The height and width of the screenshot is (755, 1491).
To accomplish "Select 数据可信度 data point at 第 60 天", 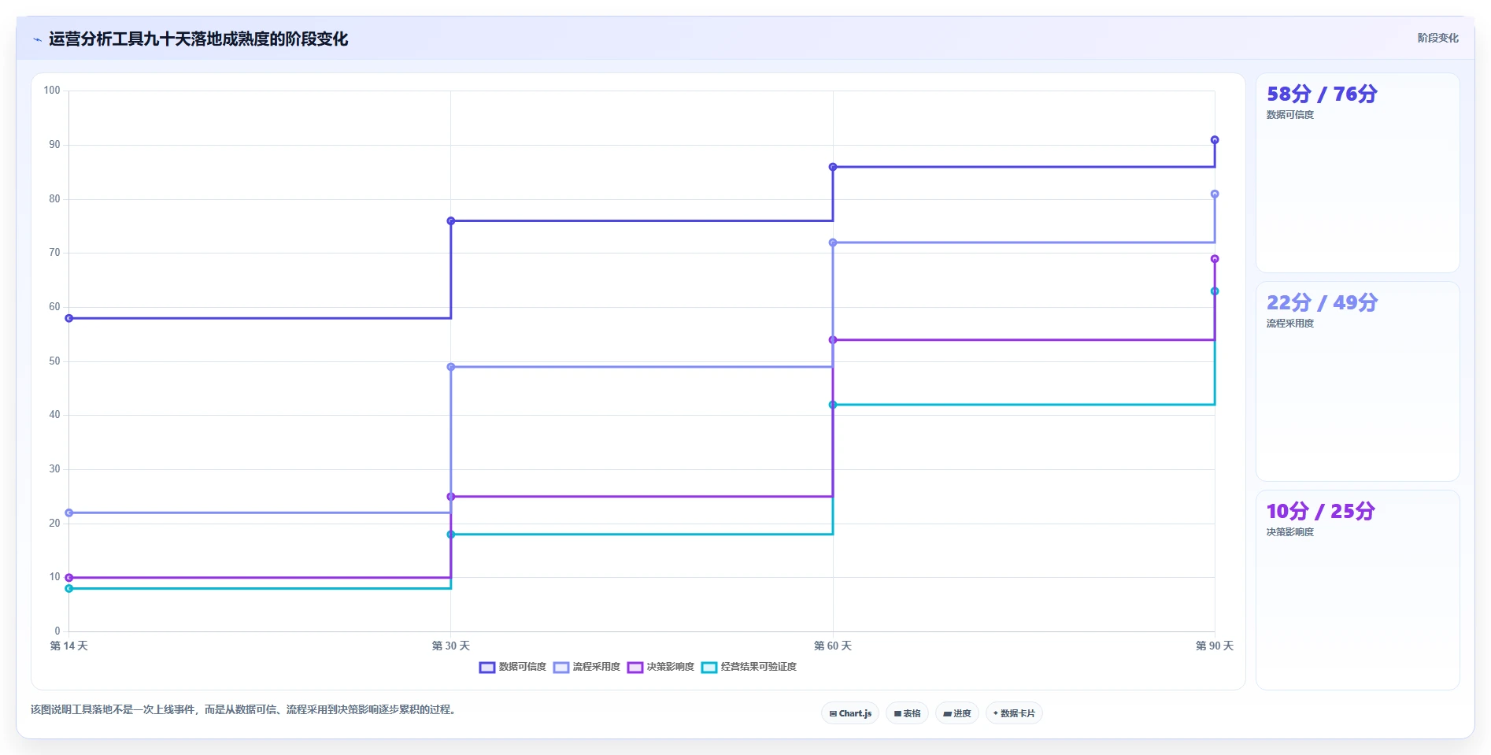I will pos(833,167).
